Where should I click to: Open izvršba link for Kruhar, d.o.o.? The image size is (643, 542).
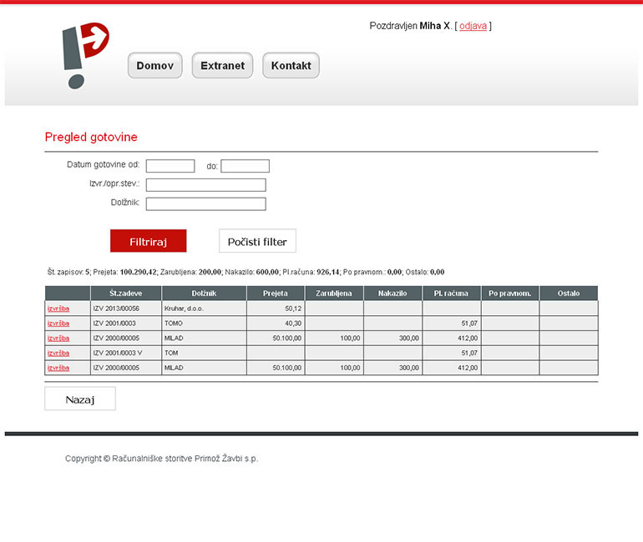tap(58, 309)
